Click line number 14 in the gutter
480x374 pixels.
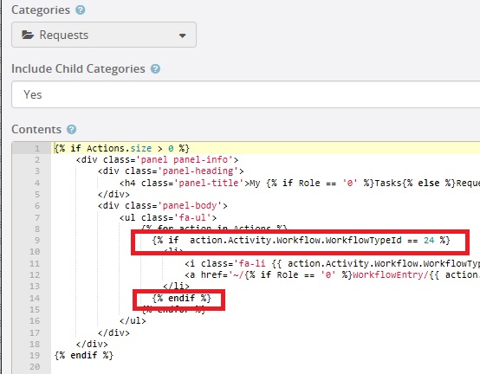tap(35, 298)
